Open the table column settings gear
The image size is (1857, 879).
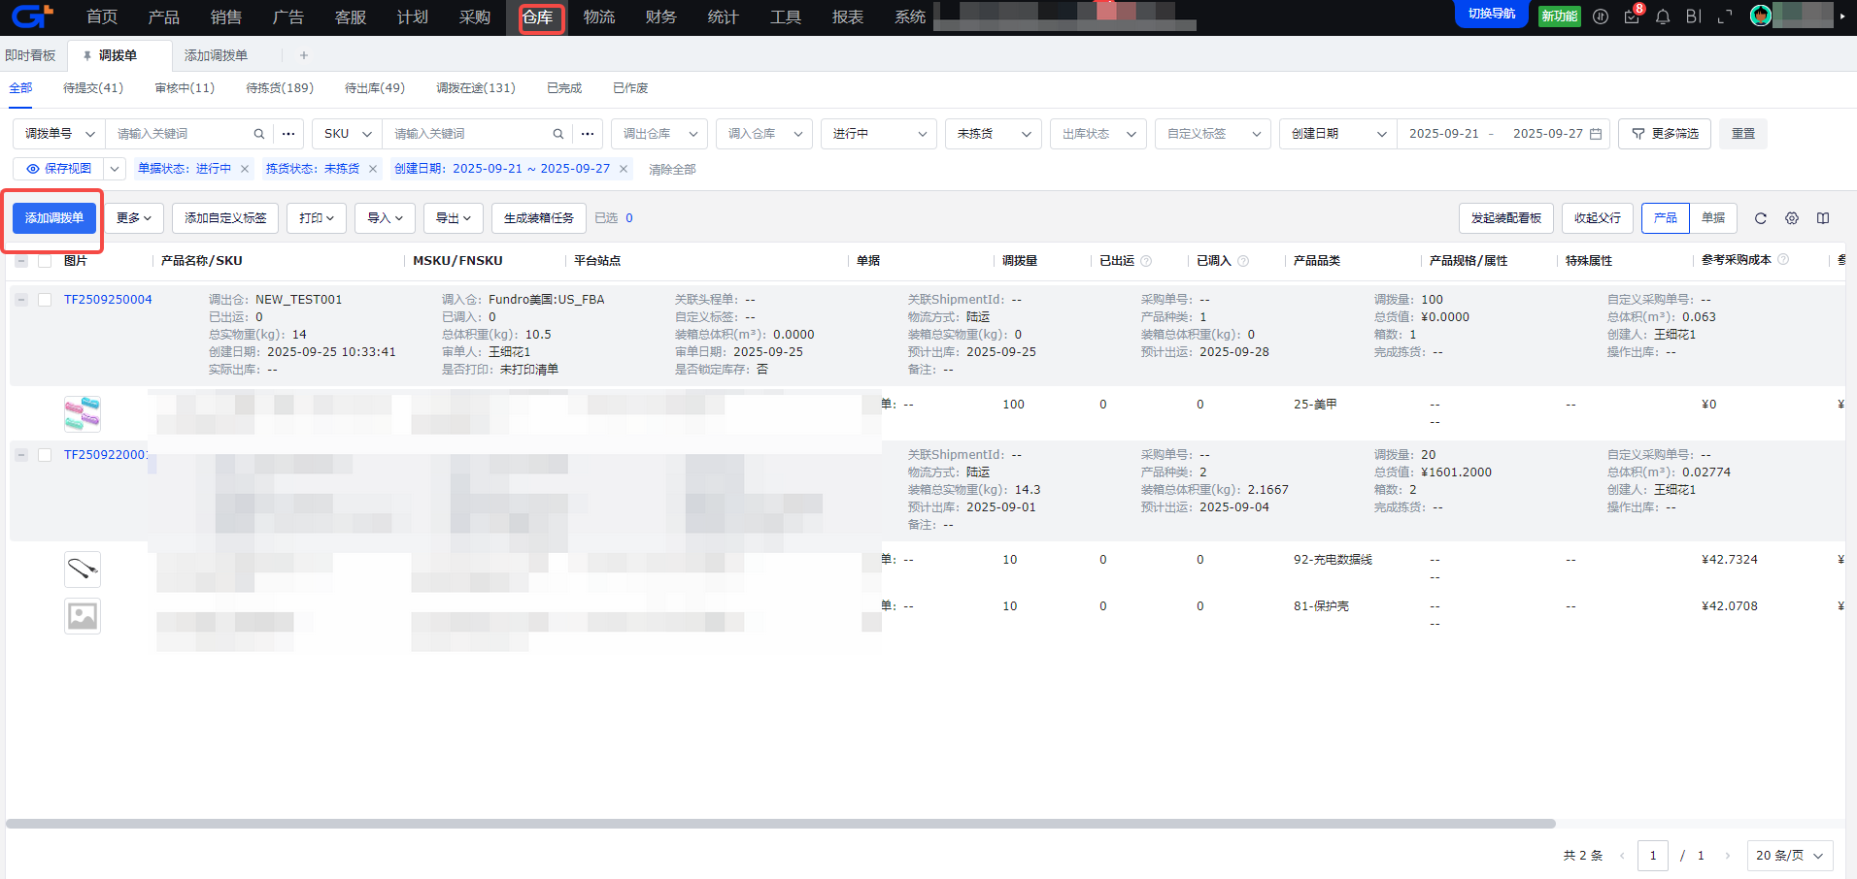(x=1792, y=218)
